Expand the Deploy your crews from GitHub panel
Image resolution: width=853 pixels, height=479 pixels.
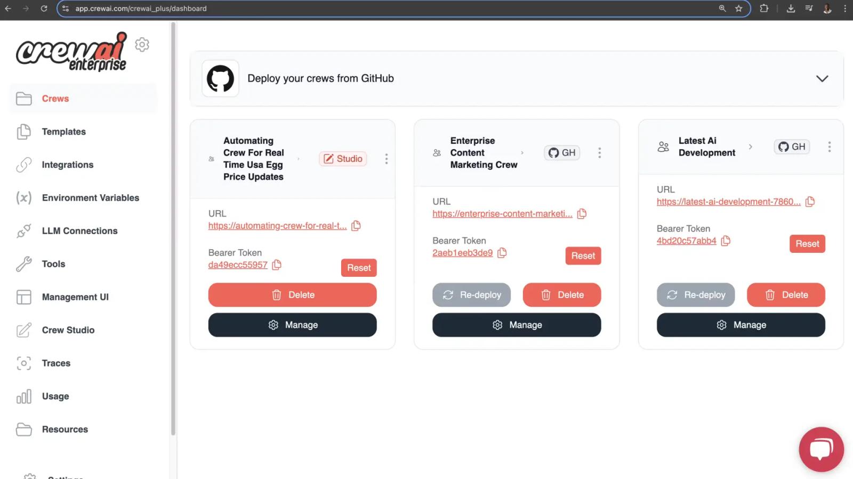point(822,79)
